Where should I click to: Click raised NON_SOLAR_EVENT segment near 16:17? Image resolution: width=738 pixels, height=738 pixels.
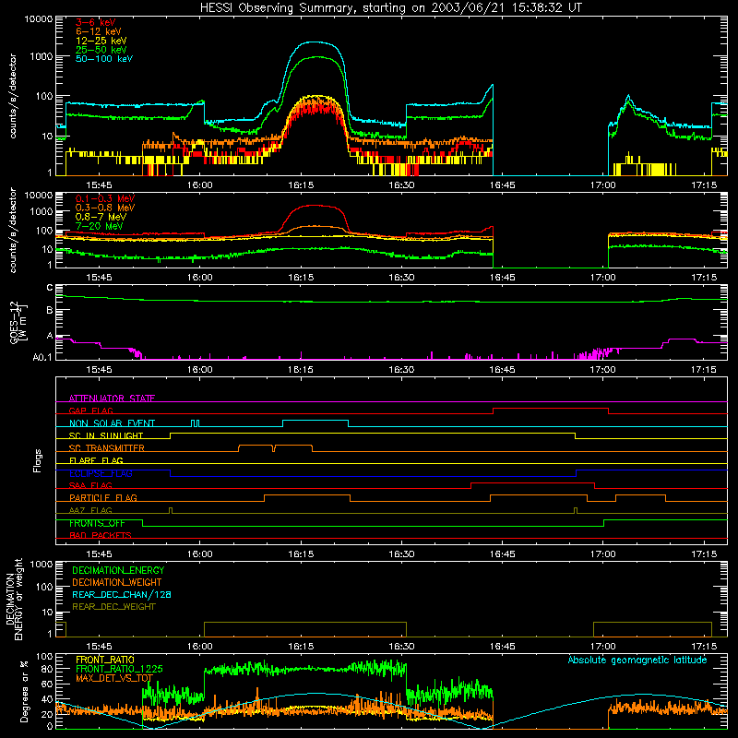(x=315, y=421)
